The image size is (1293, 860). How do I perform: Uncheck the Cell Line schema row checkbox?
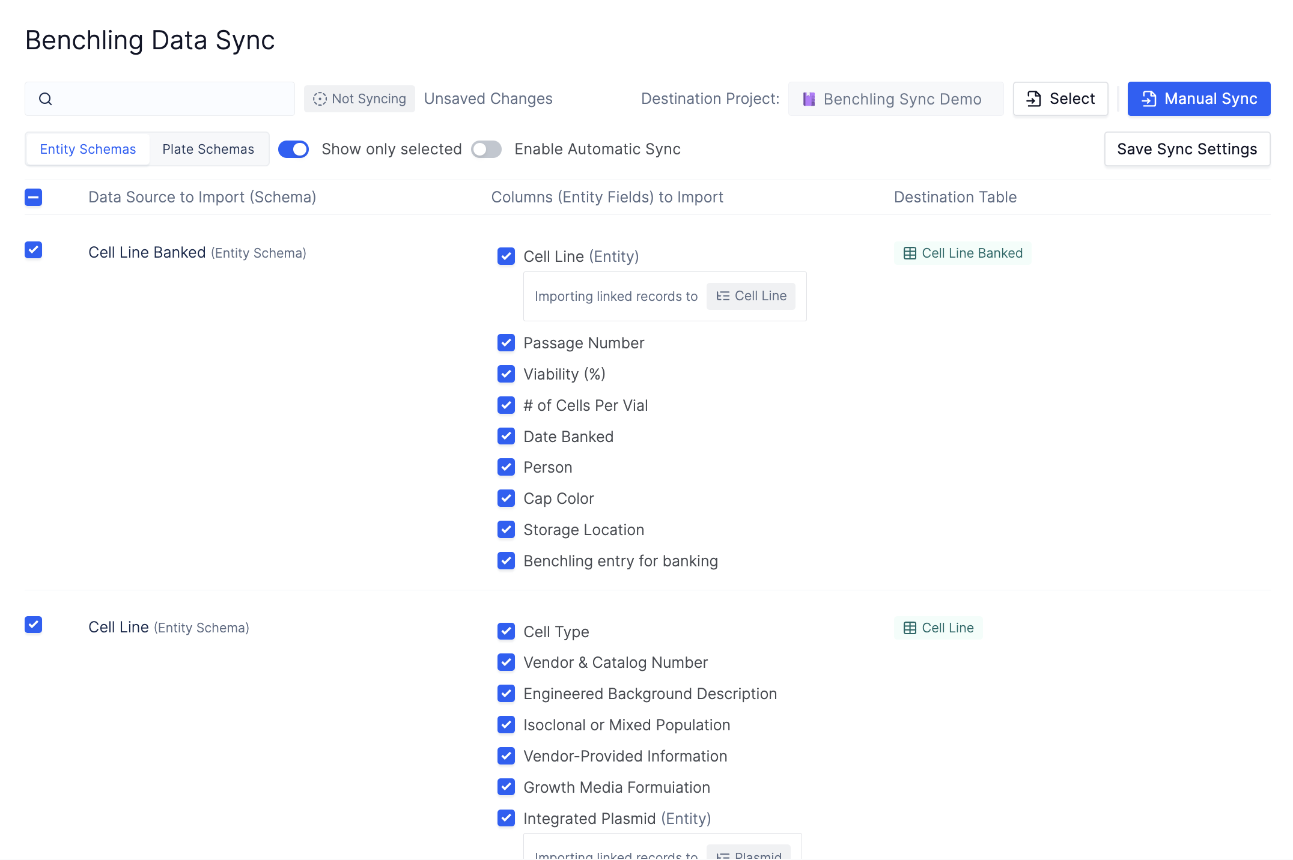[x=34, y=625]
